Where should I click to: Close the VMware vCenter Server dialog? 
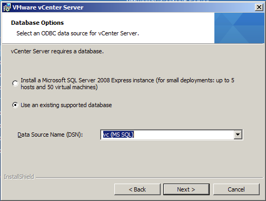(259, 7)
